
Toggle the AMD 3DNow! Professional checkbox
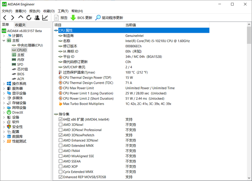[60, 130]
